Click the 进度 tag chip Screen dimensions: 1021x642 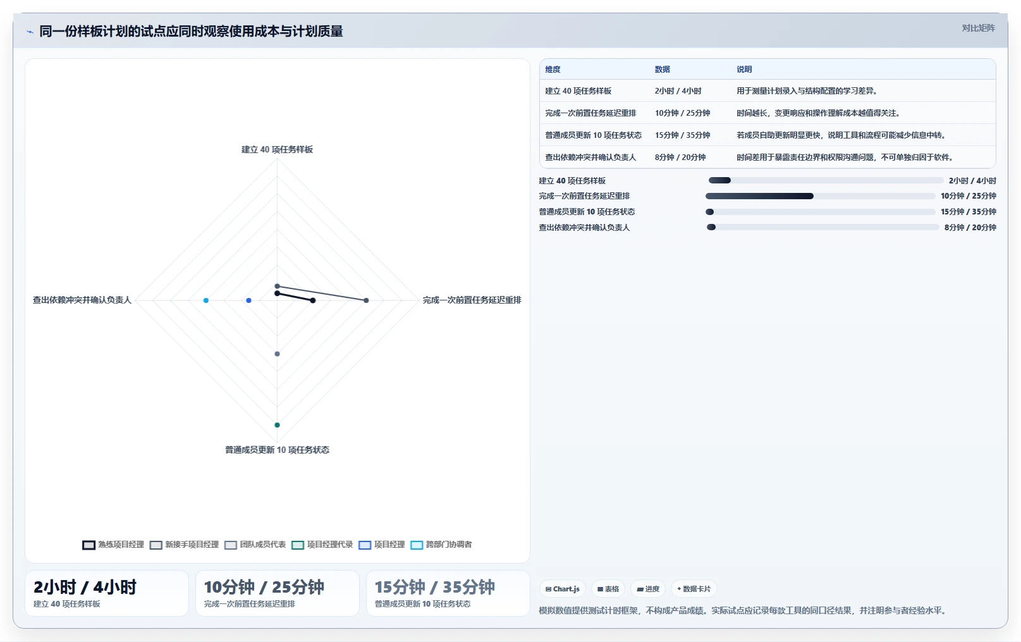coord(648,589)
